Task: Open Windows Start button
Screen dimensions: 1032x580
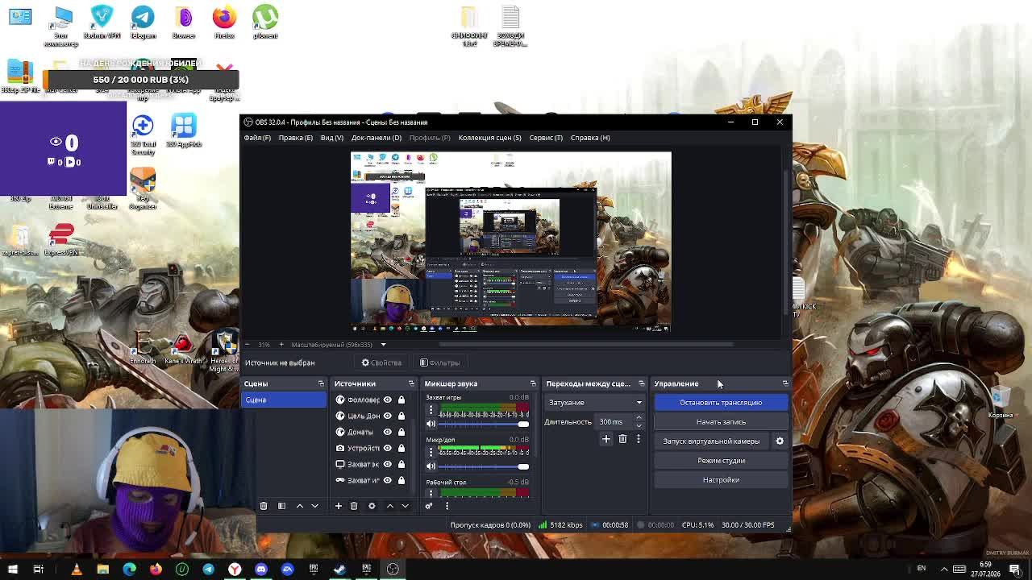Action: pyautogui.click(x=13, y=569)
